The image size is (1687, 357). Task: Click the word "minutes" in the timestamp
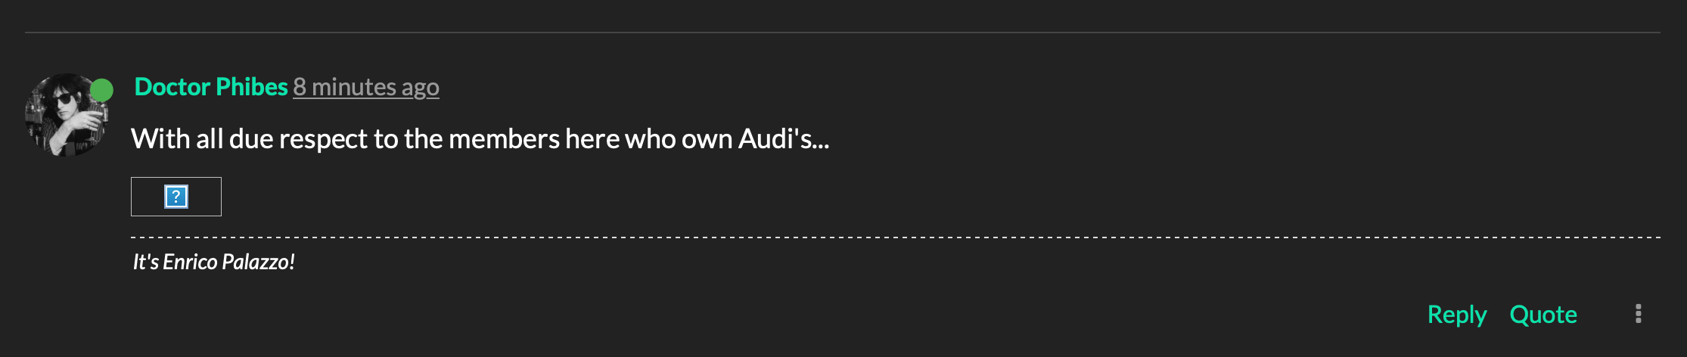tap(353, 88)
